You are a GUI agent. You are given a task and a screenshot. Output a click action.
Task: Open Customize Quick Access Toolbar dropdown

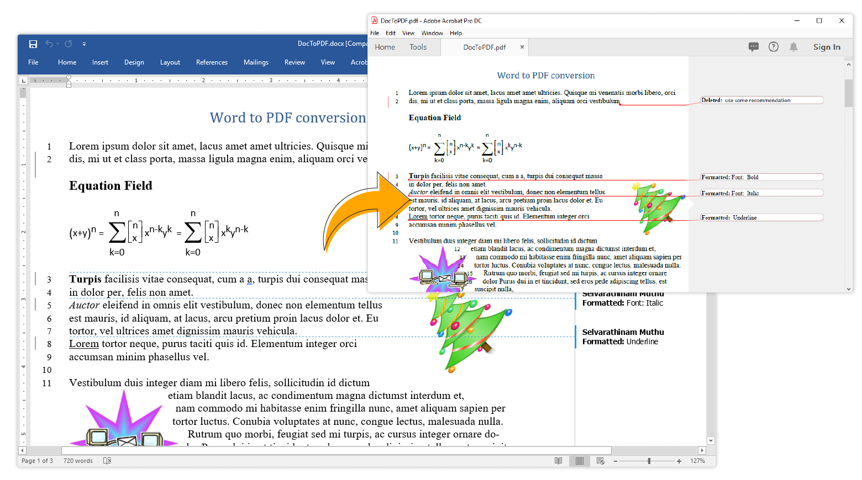pyautogui.click(x=84, y=44)
